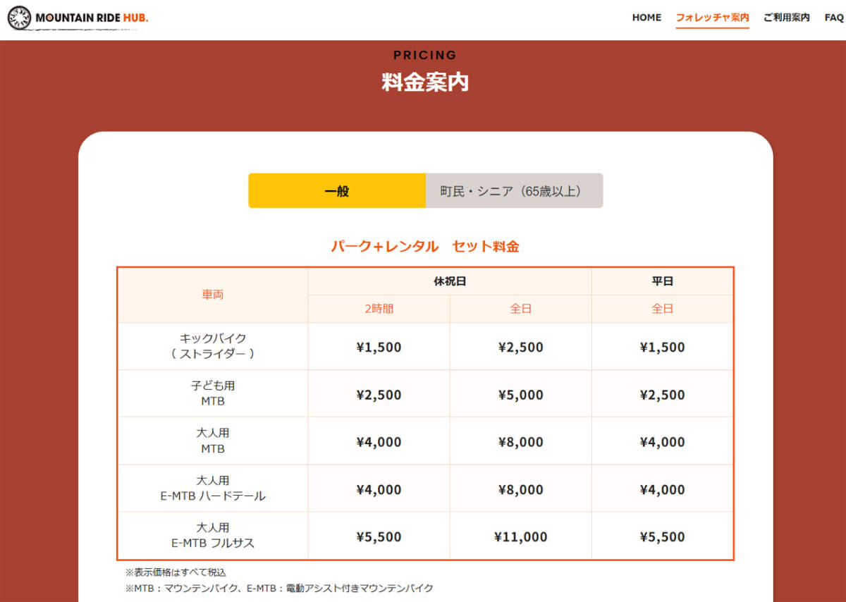Click the 料金案内 heading
Screen dimensions: 846x602
[425, 82]
